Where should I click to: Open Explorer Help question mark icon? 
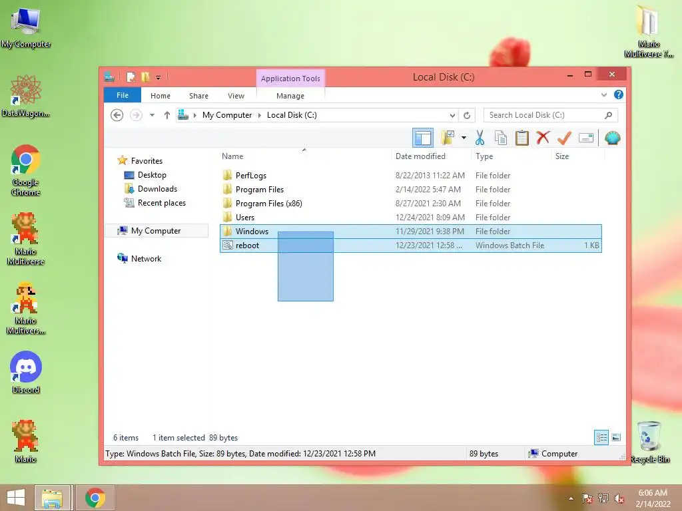point(618,94)
